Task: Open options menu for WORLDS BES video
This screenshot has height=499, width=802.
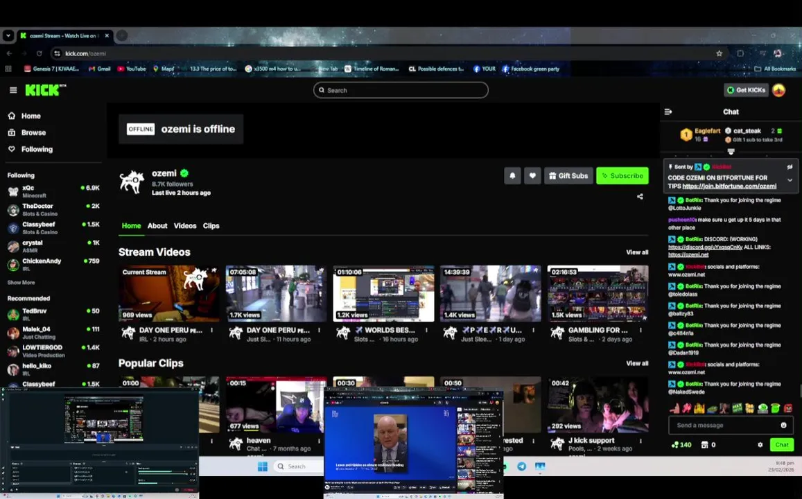Action: [x=426, y=331]
